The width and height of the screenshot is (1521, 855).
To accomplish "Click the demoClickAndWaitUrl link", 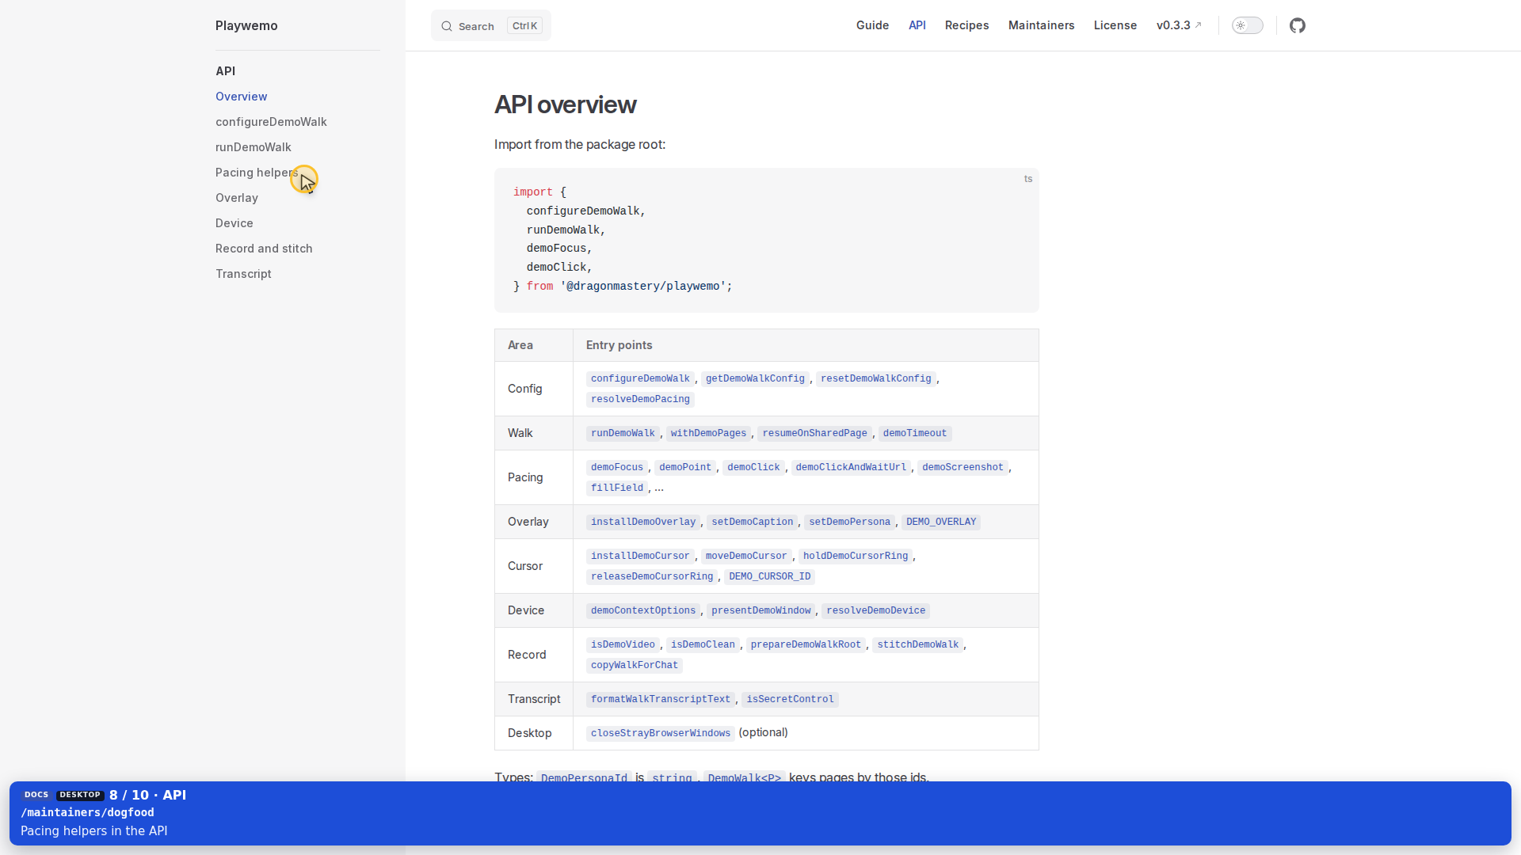I will point(851,467).
